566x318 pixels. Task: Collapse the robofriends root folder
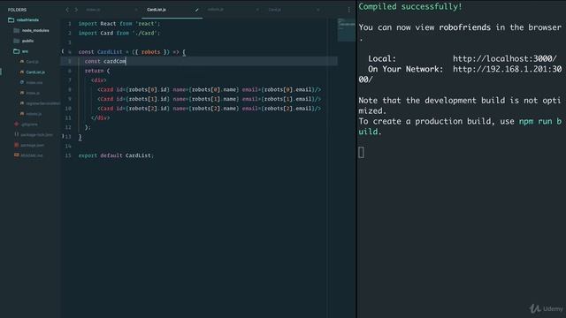[x=27, y=19]
